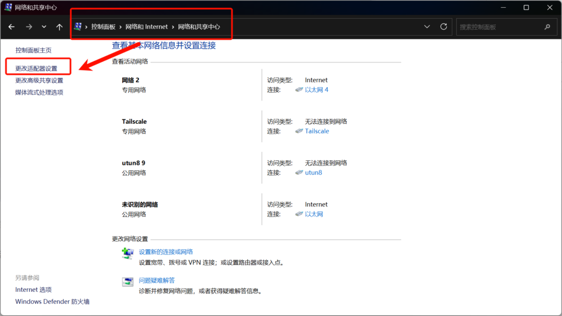Click the search magnifier icon
Image resolution: width=562 pixels, height=316 pixels.
pos(547,27)
